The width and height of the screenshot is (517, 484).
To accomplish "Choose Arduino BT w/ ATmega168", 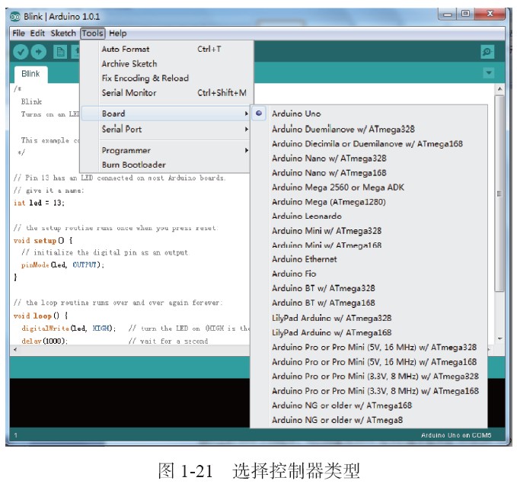I will [x=369, y=303].
